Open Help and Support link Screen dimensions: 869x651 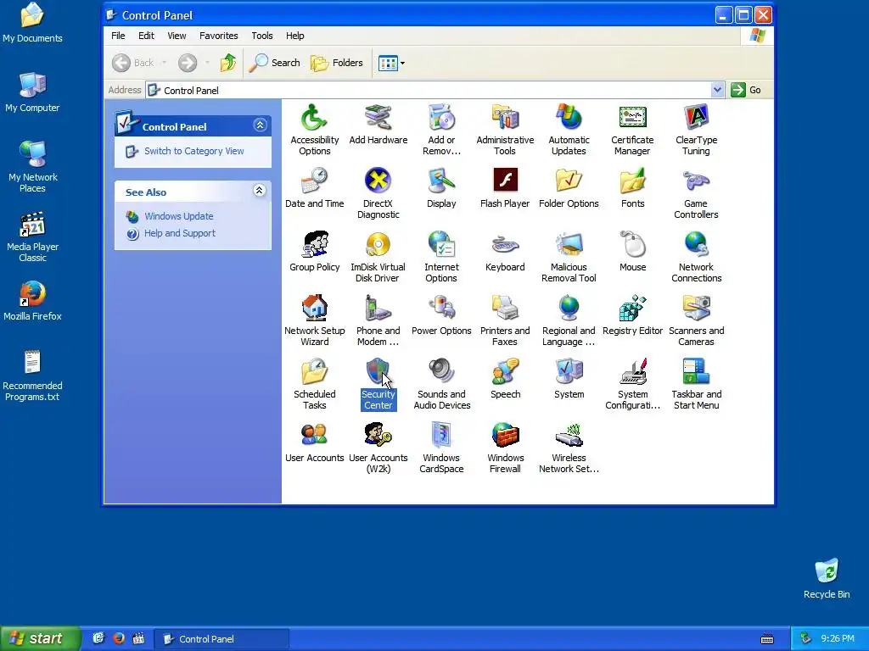click(x=180, y=234)
